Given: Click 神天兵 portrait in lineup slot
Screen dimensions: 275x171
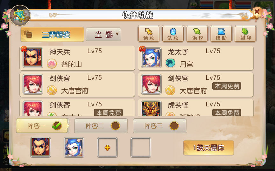Looking at the screenshot, I should 40,147.
